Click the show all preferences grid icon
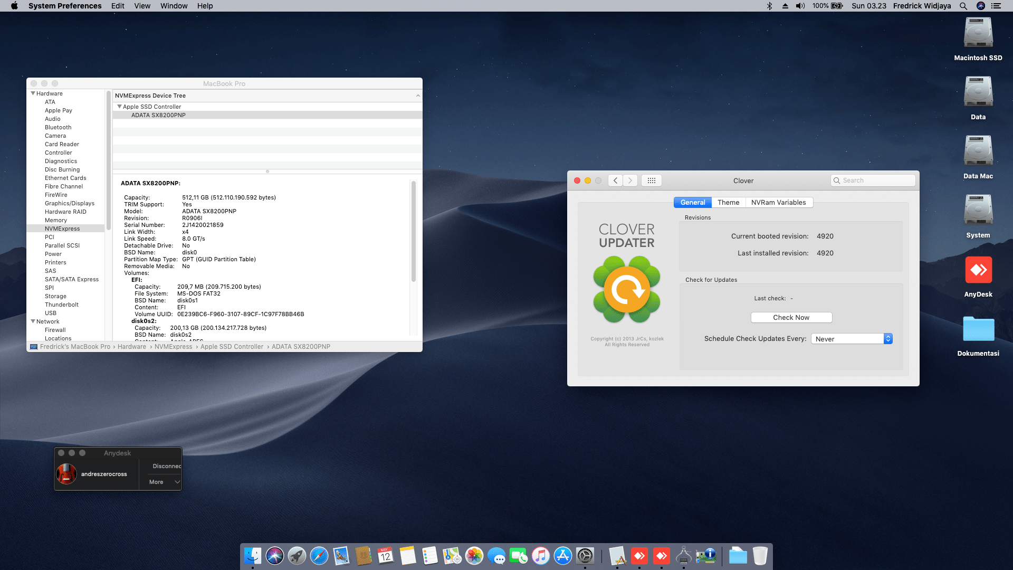The height and width of the screenshot is (570, 1013). click(x=652, y=180)
